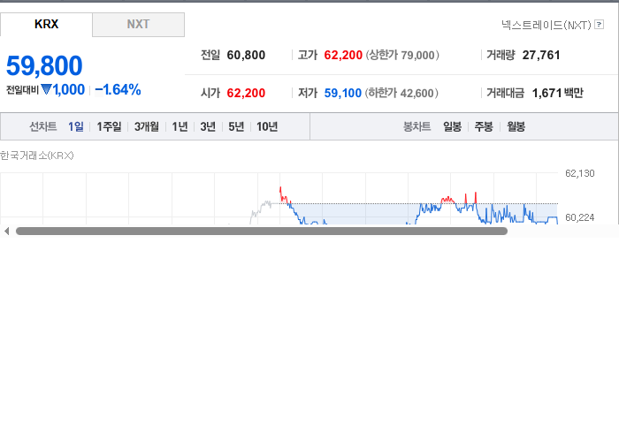Click the 고가 high price 62,200

[x=343, y=55]
